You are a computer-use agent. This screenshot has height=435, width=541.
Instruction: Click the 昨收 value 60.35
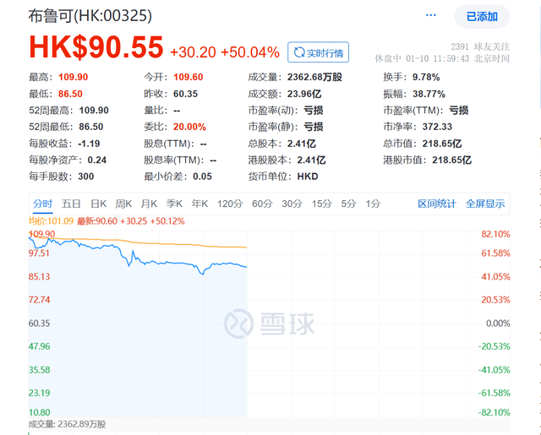pos(185,94)
